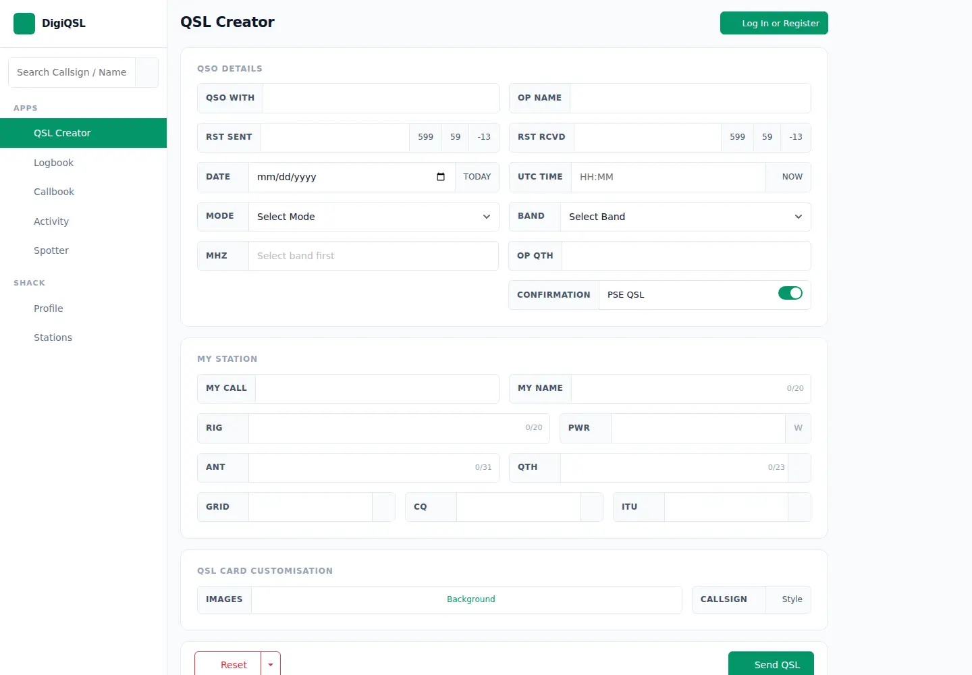Open the Activity page
Image resolution: width=972 pixels, height=675 pixels.
pyautogui.click(x=84, y=221)
